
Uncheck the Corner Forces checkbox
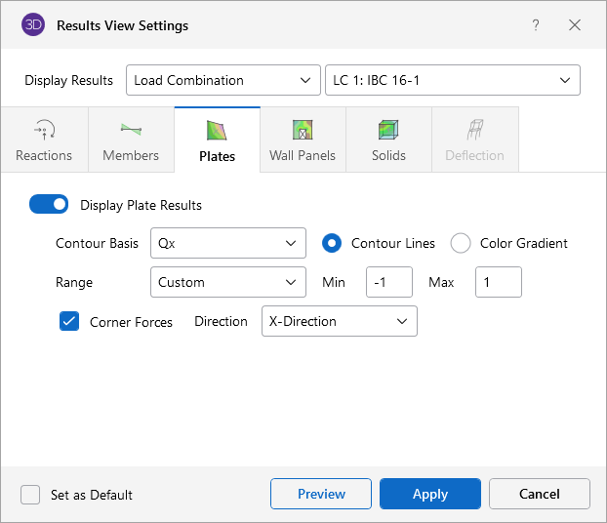point(69,321)
